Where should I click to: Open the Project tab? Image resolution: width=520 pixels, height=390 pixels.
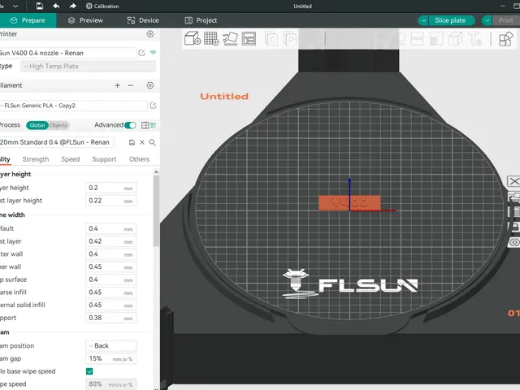pyautogui.click(x=201, y=20)
